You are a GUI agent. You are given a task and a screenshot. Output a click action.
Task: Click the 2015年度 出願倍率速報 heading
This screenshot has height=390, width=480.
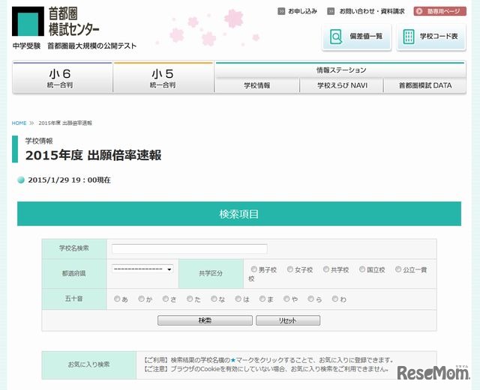pyautogui.click(x=93, y=155)
